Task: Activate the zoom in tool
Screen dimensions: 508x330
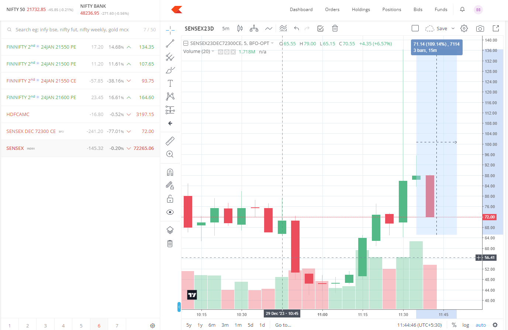Action: pos(170,154)
